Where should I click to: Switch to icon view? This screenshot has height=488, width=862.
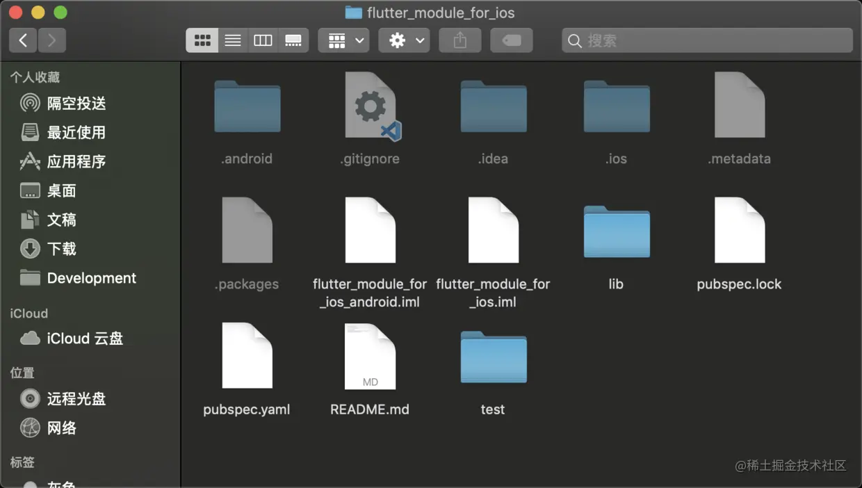(x=202, y=40)
